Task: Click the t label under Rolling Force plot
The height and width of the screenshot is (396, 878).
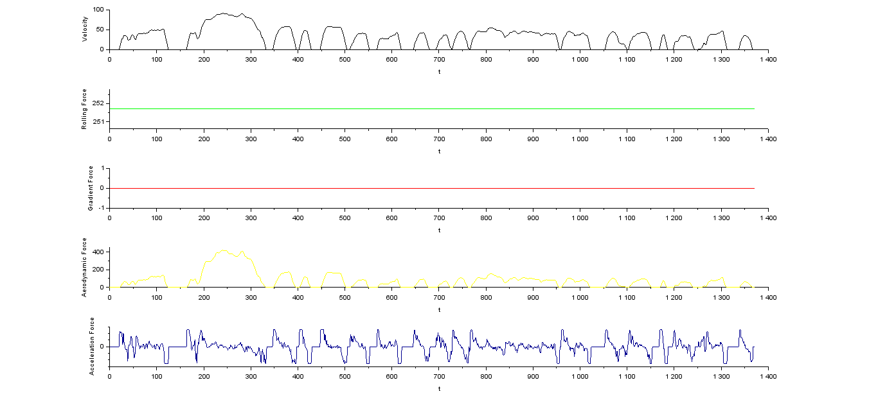Action: coord(439,151)
